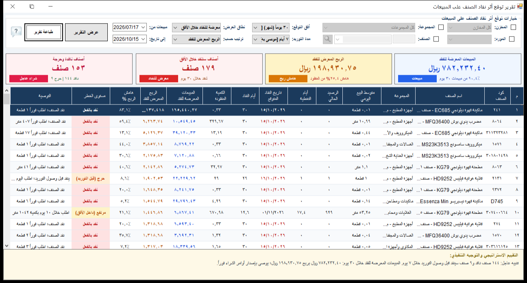Open the ترتيب حسب sort dropdown
The height and width of the screenshot is (283, 527).
[196, 39]
